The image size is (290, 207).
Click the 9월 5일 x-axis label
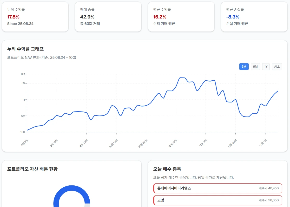pos(25,142)
